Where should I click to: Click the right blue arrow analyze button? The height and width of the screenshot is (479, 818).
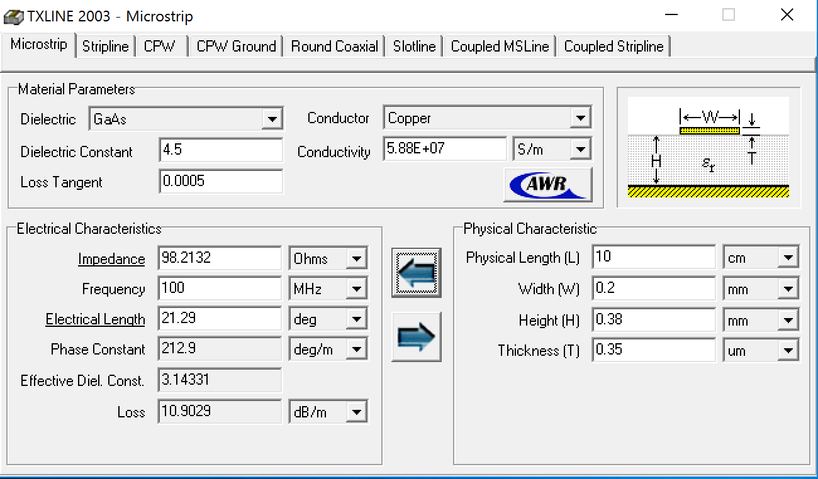click(416, 337)
